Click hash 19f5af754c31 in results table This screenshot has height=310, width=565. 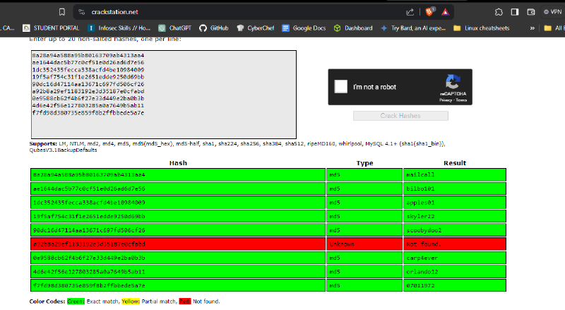coord(89,216)
